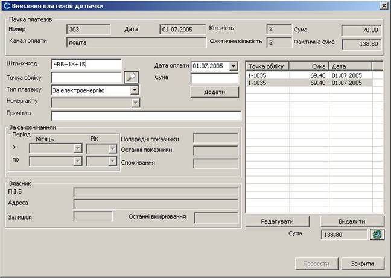Click the Кількість field showing 2
The width and height of the screenshot is (391, 278).
click(x=279, y=29)
